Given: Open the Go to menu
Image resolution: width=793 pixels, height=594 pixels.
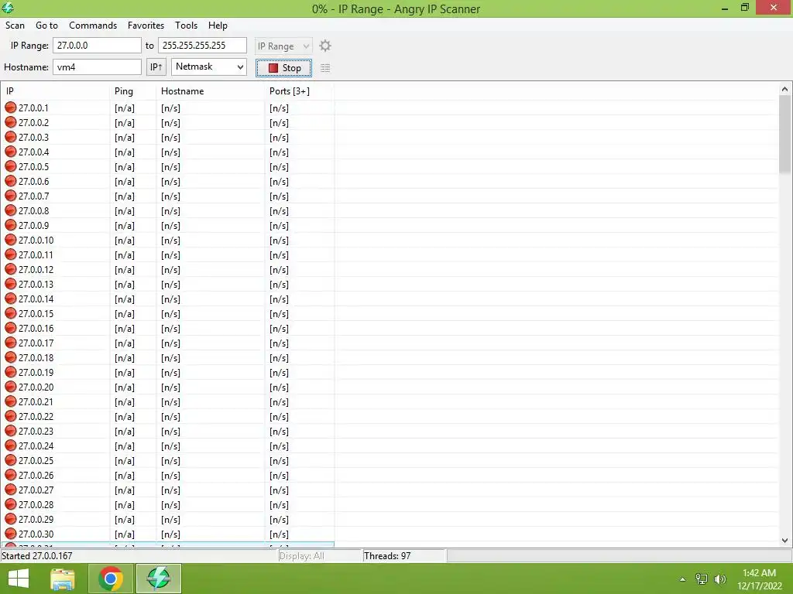Looking at the screenshot, I should 46,26.
